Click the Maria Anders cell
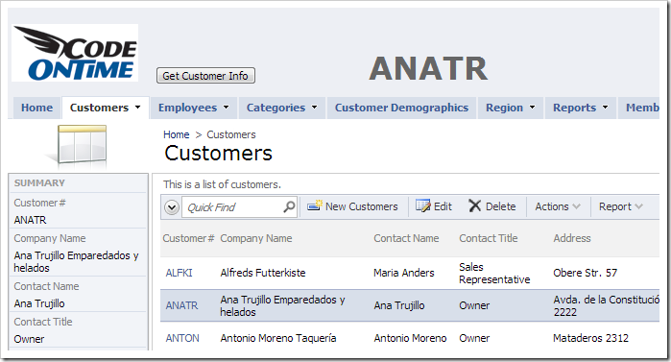 pyautogui.click(x=403, y=273)
